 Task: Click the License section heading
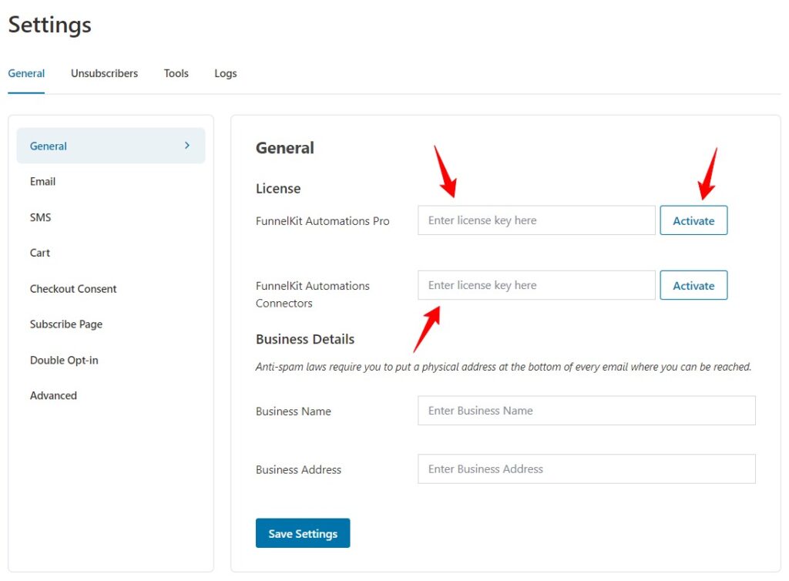[278, 189]
